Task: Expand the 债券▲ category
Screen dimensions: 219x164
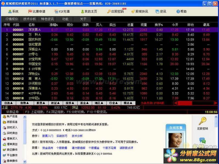Action: point(70,103)
